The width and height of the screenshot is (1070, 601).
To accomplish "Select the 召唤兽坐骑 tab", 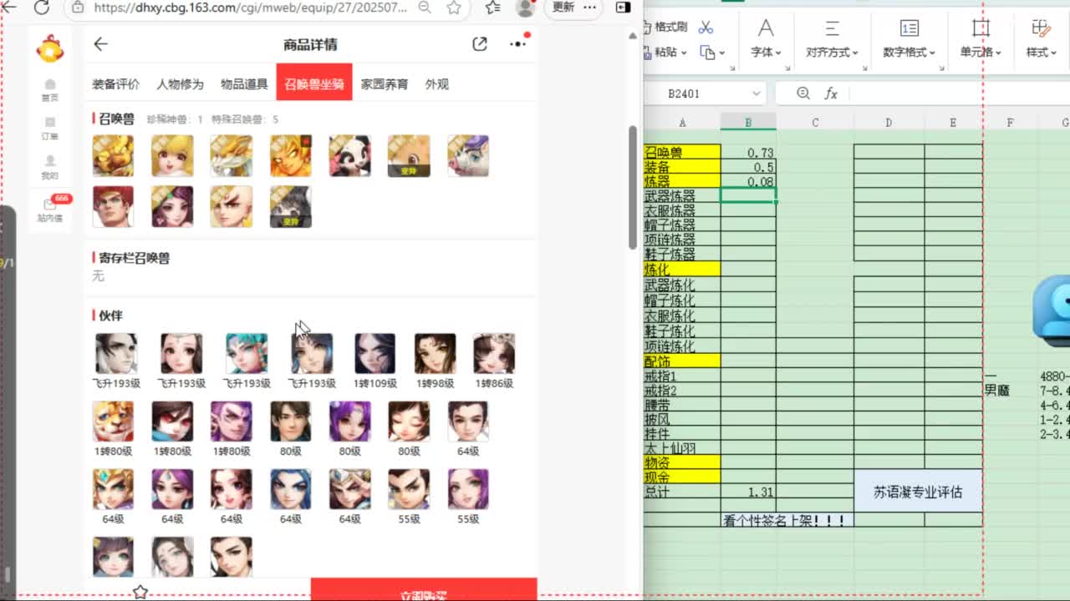I will pyautogui.click(x=314, y=83).
